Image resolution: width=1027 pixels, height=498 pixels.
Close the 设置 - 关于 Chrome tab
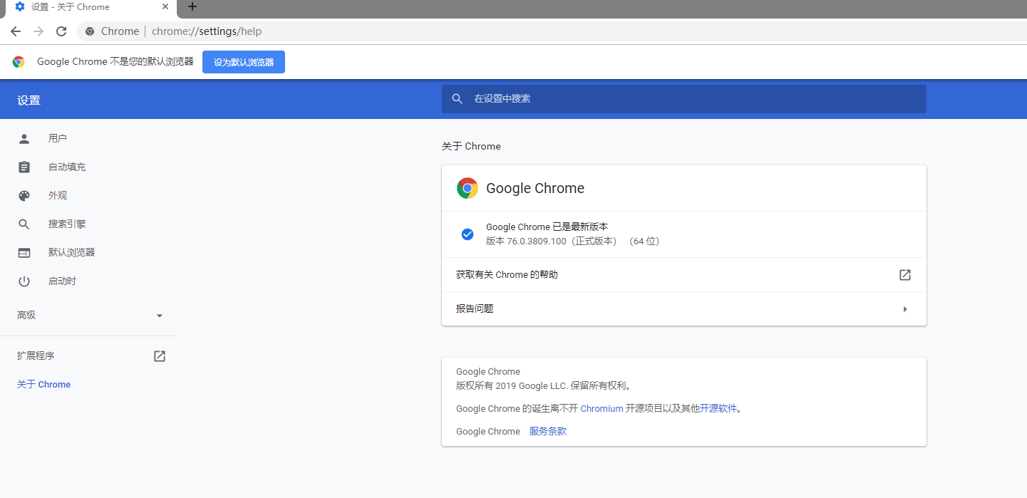(x=165, y=7)
